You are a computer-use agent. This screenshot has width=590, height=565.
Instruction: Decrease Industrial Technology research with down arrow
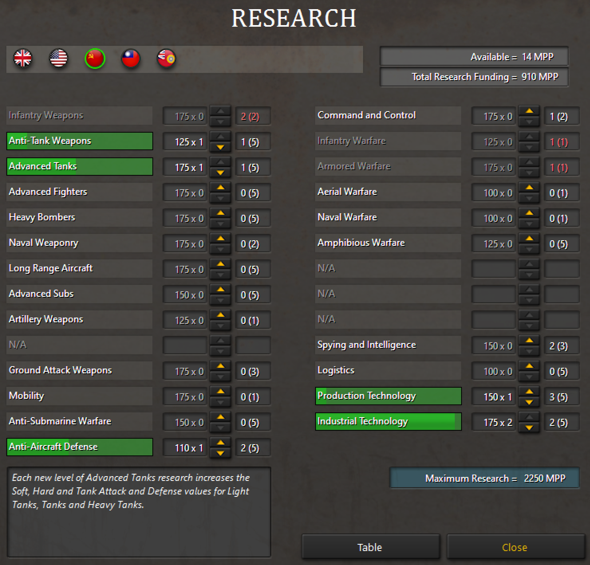(529, 428)
